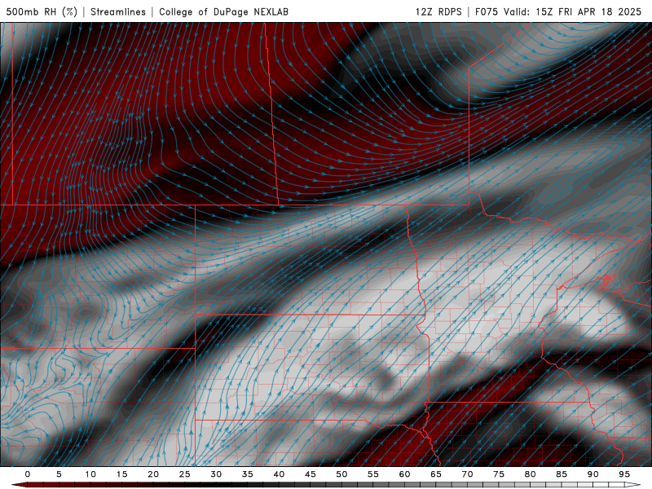652x489 pixels.
Task: Click the colorbar label "60"
Action: pos(404,474)
